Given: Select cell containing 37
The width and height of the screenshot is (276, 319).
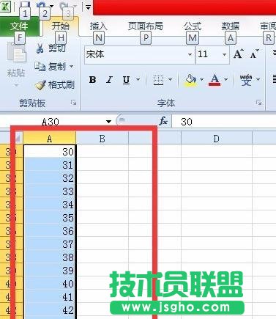Looking at the screenshot, I should pyautogui.click(x=50, y=244).
